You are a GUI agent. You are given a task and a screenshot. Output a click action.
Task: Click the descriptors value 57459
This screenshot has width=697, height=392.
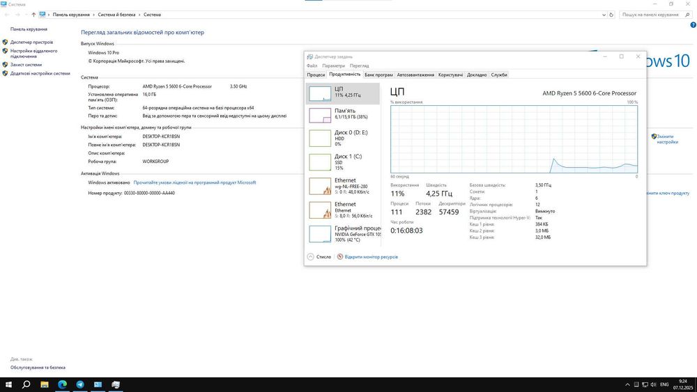448,212
